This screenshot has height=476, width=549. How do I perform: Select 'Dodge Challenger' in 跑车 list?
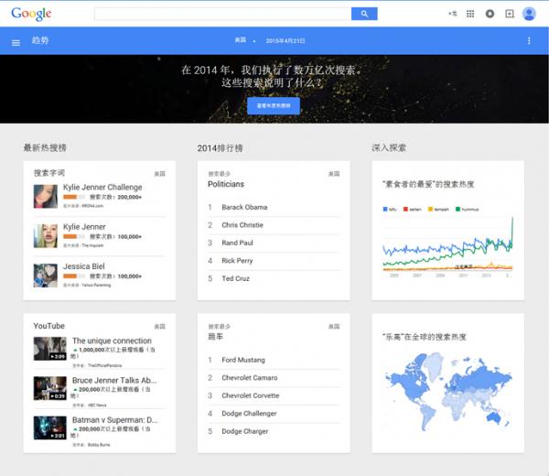coord(249,414)
